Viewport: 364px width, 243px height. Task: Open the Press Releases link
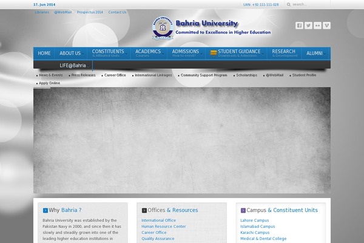click(83, 75)
